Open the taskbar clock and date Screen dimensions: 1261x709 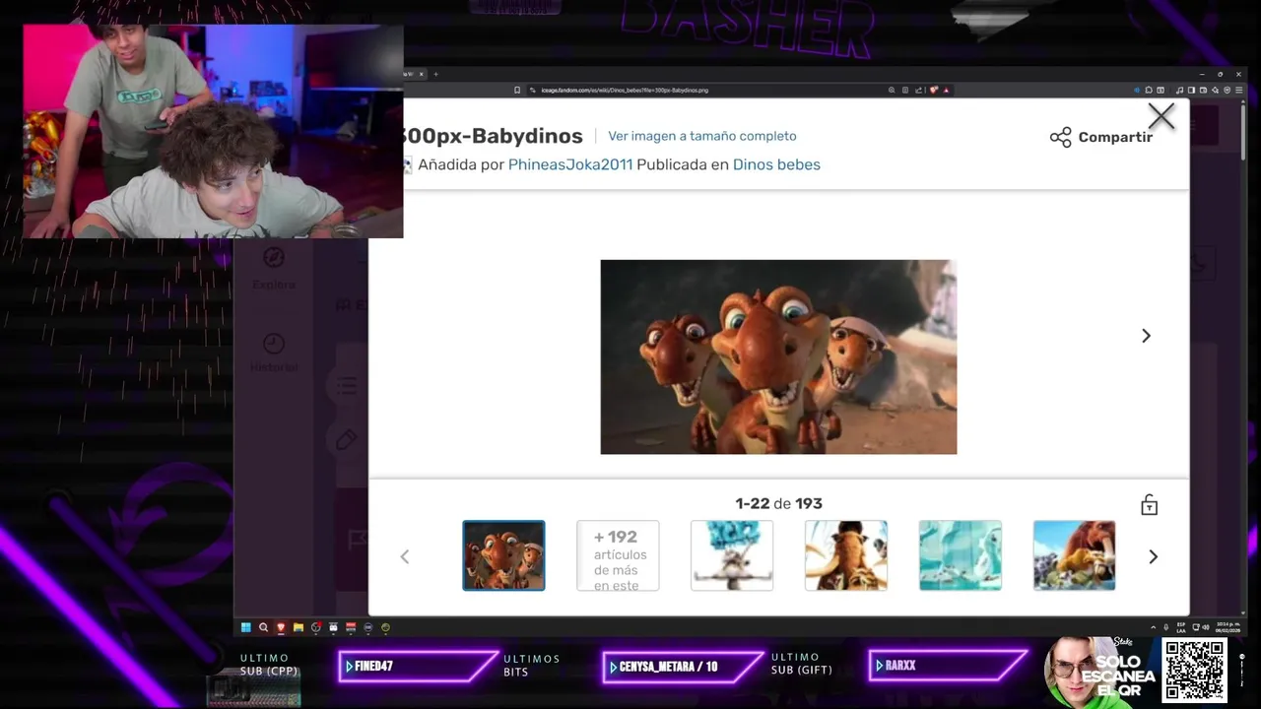tap(1228, 627)
